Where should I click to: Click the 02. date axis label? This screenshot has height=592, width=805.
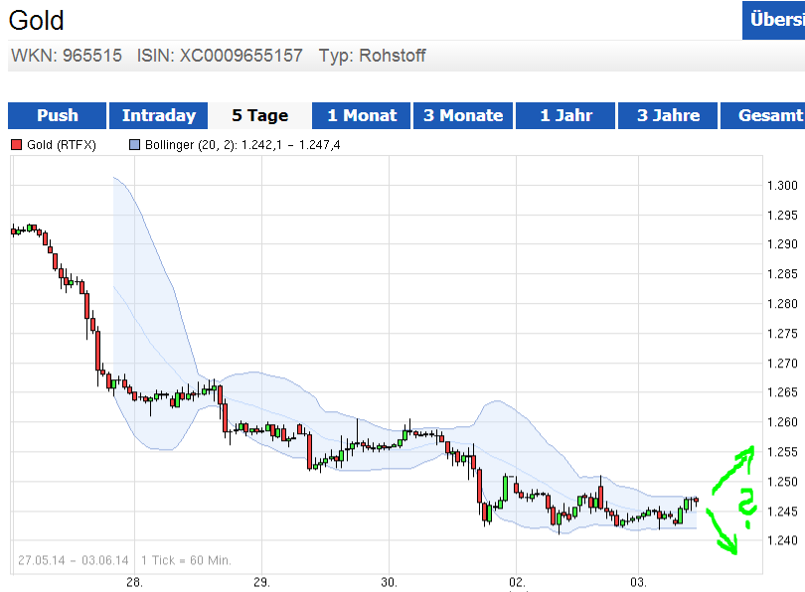pos(517,582)
